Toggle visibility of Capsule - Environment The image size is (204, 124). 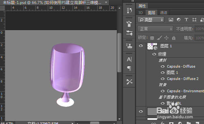[x=163, y=91]
